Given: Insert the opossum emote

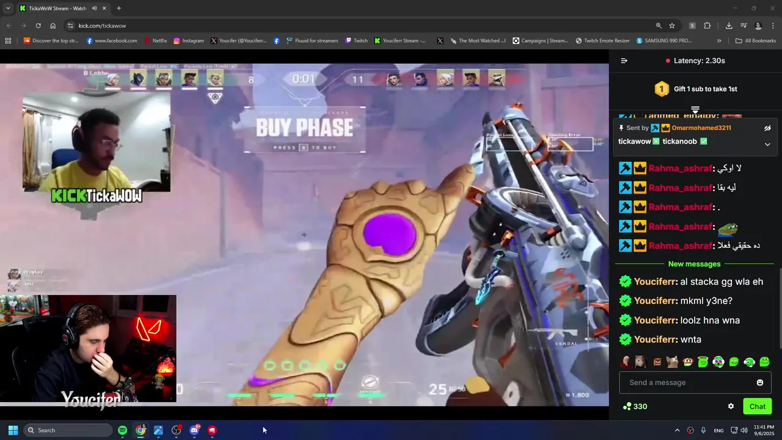Looking at the screenshot, I should (641, 362).
